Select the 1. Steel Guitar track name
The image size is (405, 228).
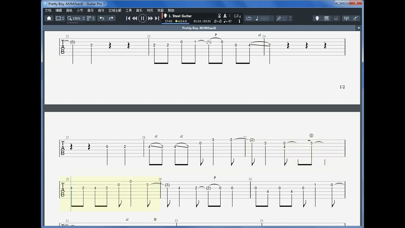[180, 16]
